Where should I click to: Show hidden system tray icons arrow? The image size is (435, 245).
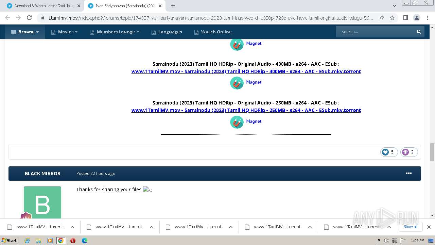[x=379, y=240]
